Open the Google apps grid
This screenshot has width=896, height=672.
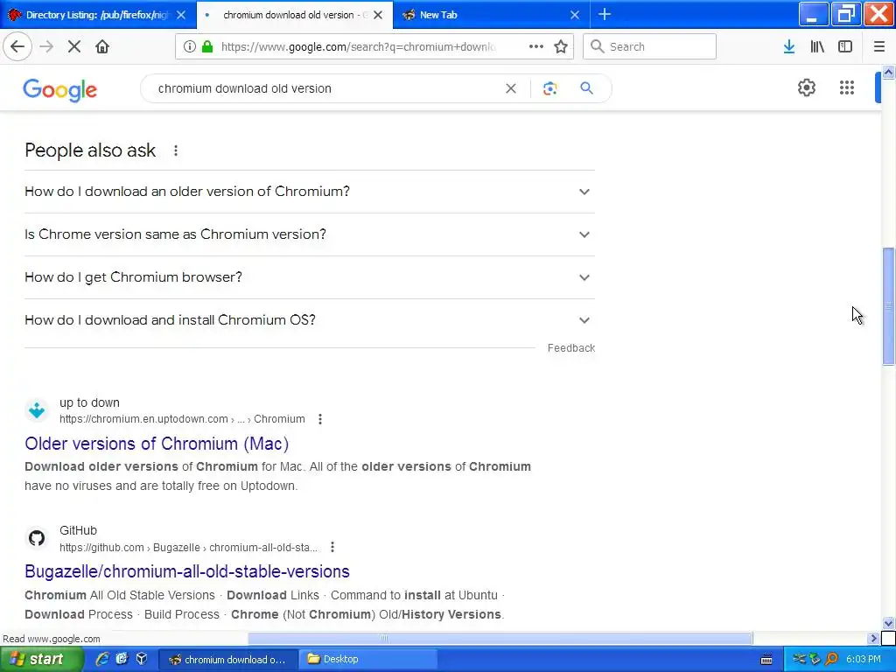[x=847, y=88]
